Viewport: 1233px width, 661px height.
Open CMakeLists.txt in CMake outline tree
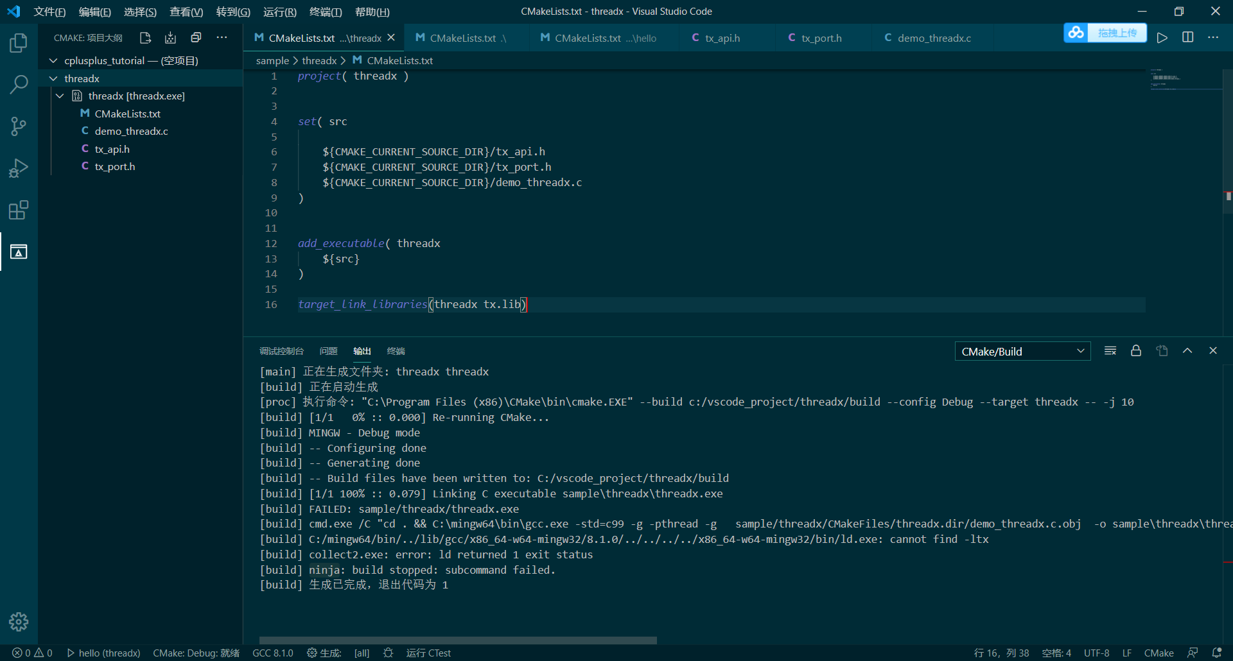128,114
